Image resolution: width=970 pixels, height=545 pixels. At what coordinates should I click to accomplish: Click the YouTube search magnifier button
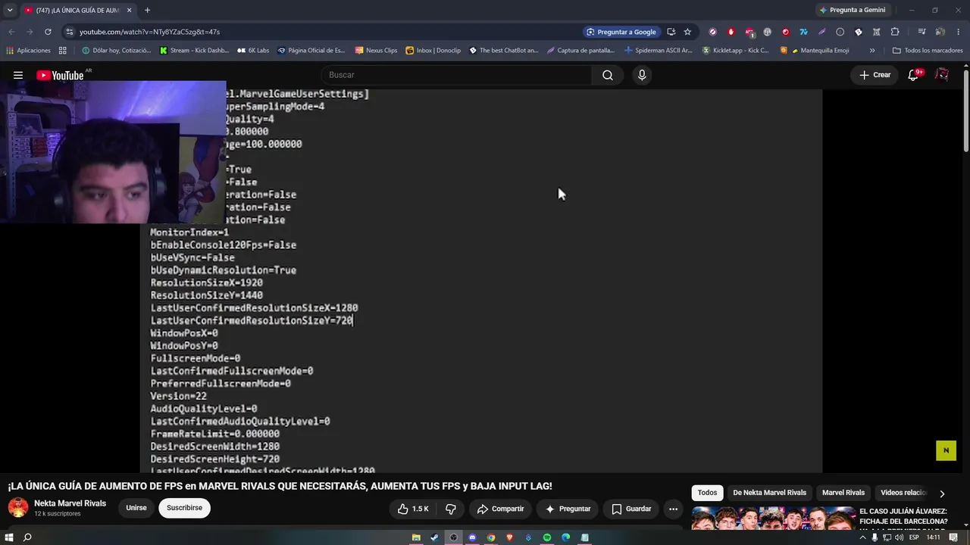pos(608,75)
